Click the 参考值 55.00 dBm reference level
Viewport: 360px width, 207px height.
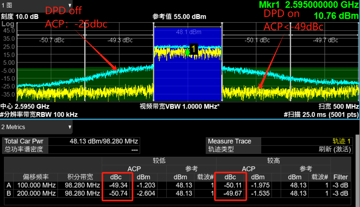point(179,17)
